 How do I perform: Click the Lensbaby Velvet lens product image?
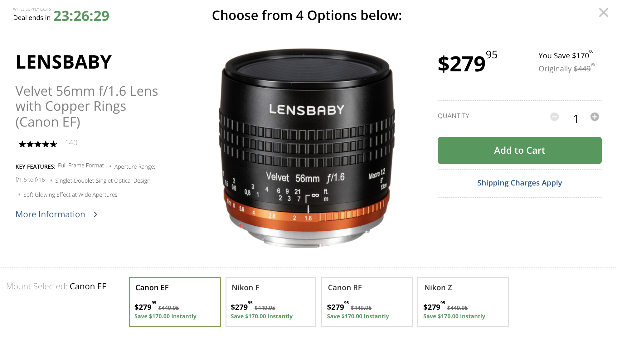click(x=307, y=148)
